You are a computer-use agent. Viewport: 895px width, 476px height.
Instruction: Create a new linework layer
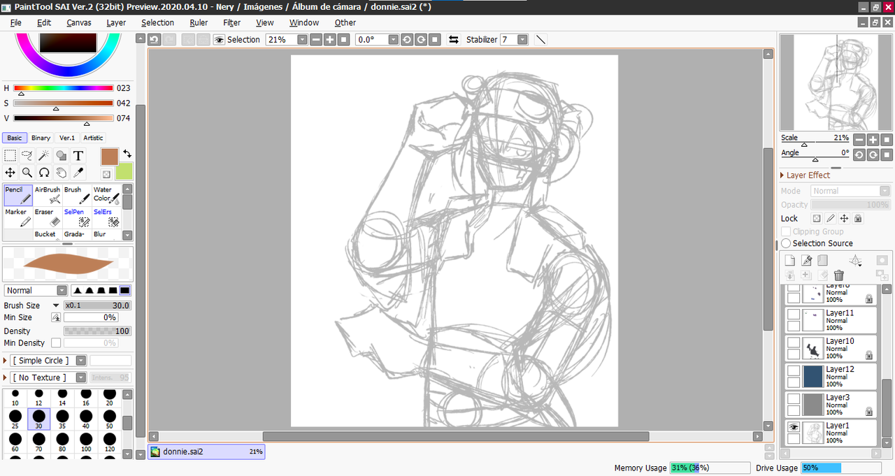tap(807, 261)
